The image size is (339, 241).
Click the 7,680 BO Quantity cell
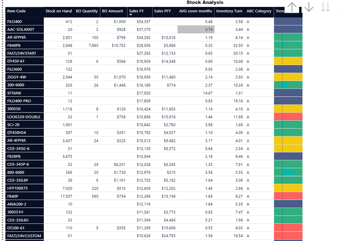pyautogui.click(x=93, y=45)
